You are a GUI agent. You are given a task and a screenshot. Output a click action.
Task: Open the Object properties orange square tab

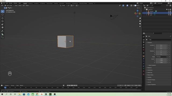(144, 56)
